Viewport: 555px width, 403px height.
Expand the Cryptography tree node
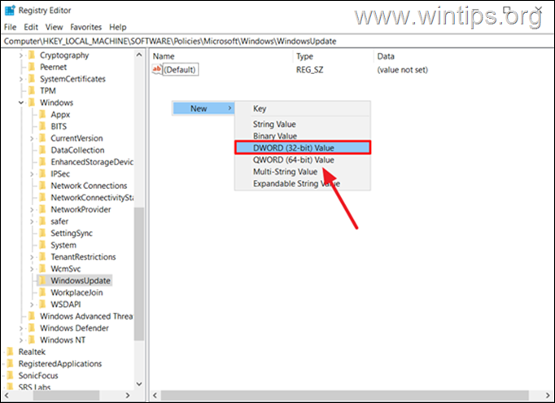pyautogui.click(x=21, y=55)
